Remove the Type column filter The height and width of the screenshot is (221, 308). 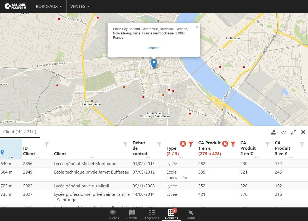coord(183,144)
